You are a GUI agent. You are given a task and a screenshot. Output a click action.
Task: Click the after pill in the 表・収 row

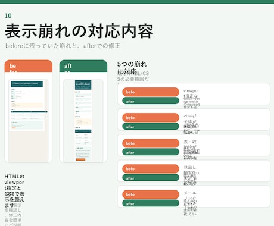click(x=151, y=152)
